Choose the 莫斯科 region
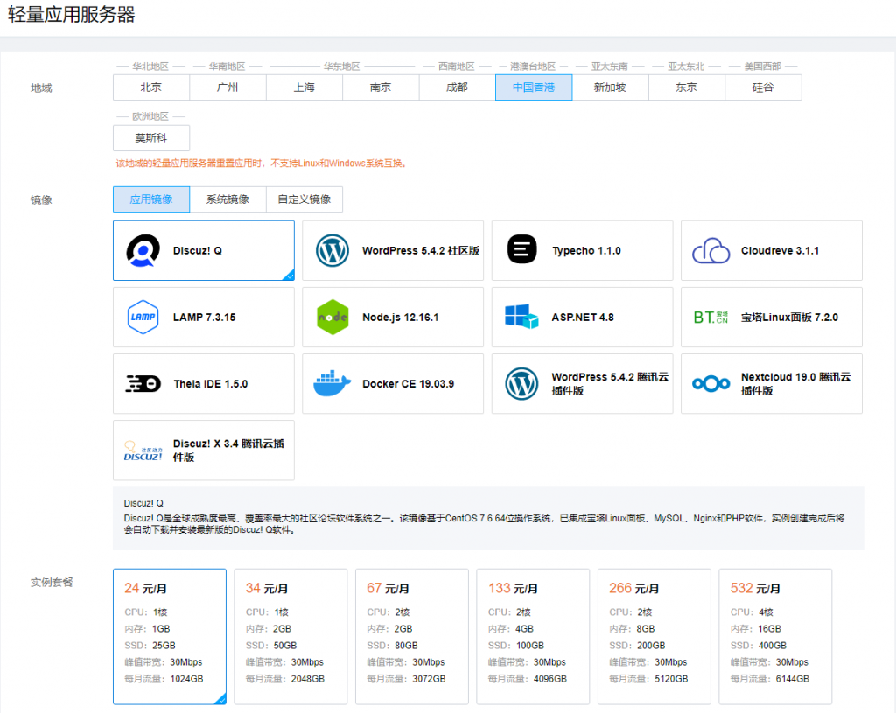Viewport: 896px width, 713px height. [x=151, y=138]
